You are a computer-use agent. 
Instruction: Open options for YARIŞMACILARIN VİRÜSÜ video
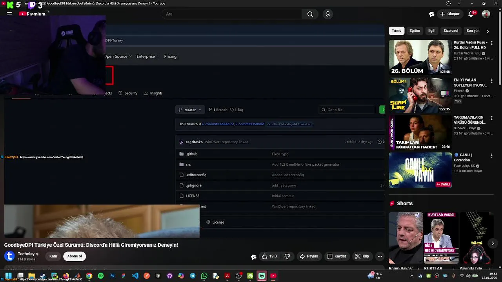tap(492, 118)
